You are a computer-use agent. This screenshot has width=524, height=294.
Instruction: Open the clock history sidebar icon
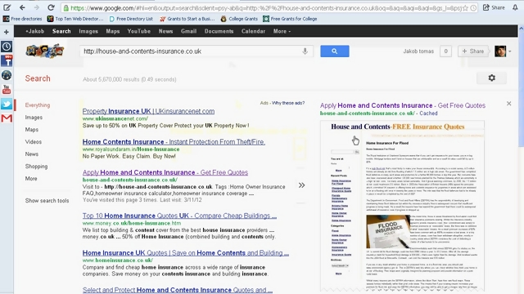coord(7,47)
